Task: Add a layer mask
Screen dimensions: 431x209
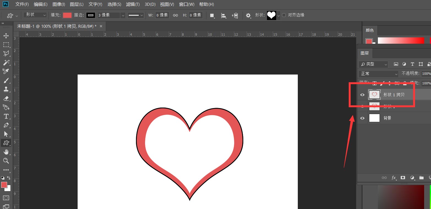Action: [x=403, y=178]
